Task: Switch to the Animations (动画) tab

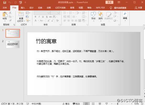Action: point(49,8)
